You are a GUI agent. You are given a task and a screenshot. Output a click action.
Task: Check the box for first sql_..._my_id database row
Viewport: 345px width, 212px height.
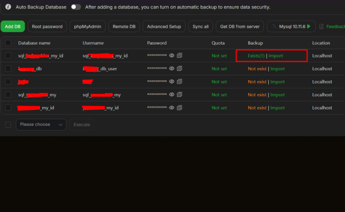[x=8, y=56]
